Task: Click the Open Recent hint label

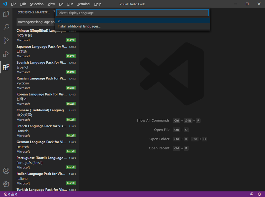Action: point(159,148)
